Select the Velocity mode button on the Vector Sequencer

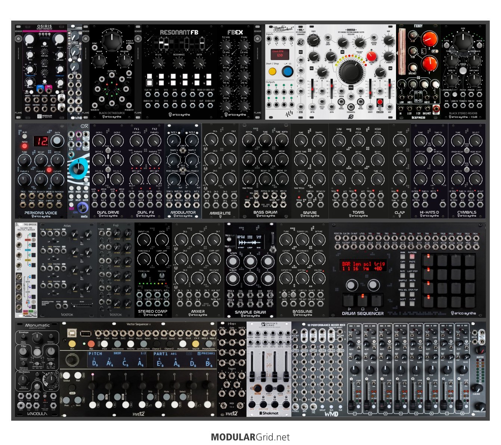coord(130,343)
